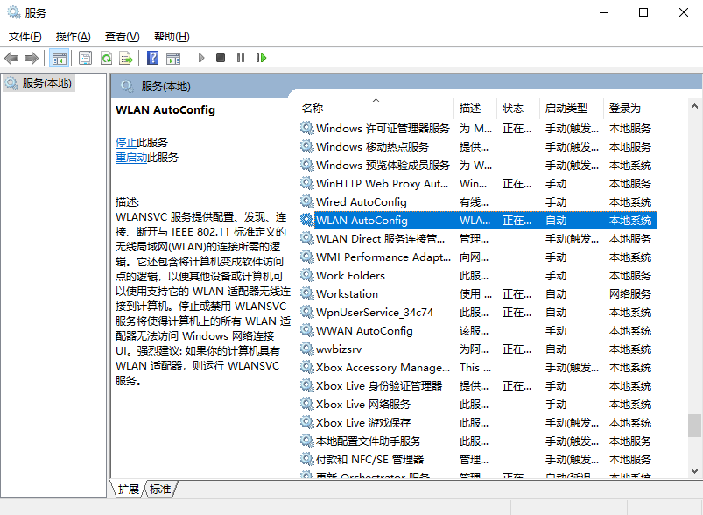This screenshot has width=703, height=515.
Task: Switch to the 标准 tab
Action: click(x=160, y=490)
